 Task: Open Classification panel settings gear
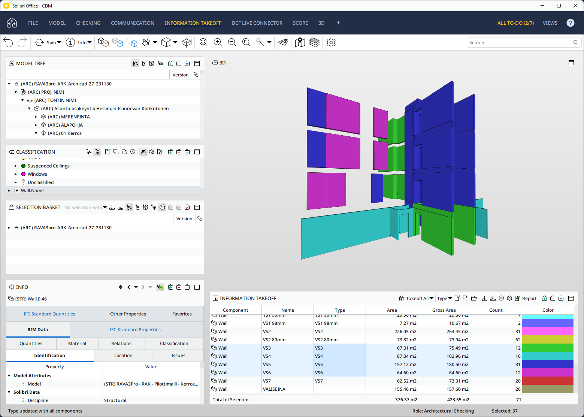(152, 152)
